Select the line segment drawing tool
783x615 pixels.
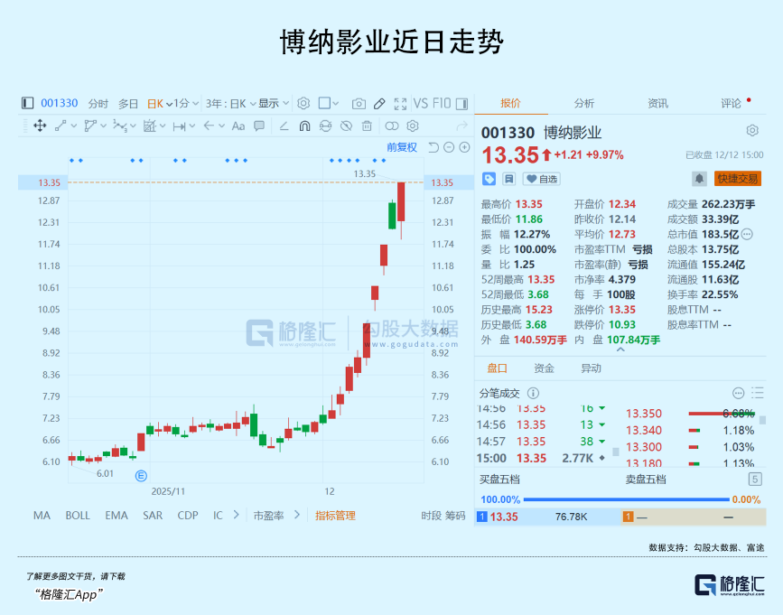61,126
